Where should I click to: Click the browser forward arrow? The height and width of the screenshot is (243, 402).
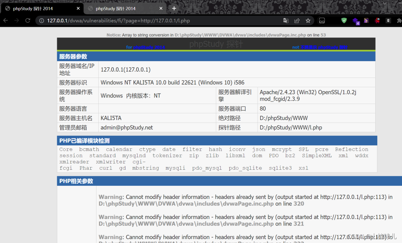tap(17, 20)
